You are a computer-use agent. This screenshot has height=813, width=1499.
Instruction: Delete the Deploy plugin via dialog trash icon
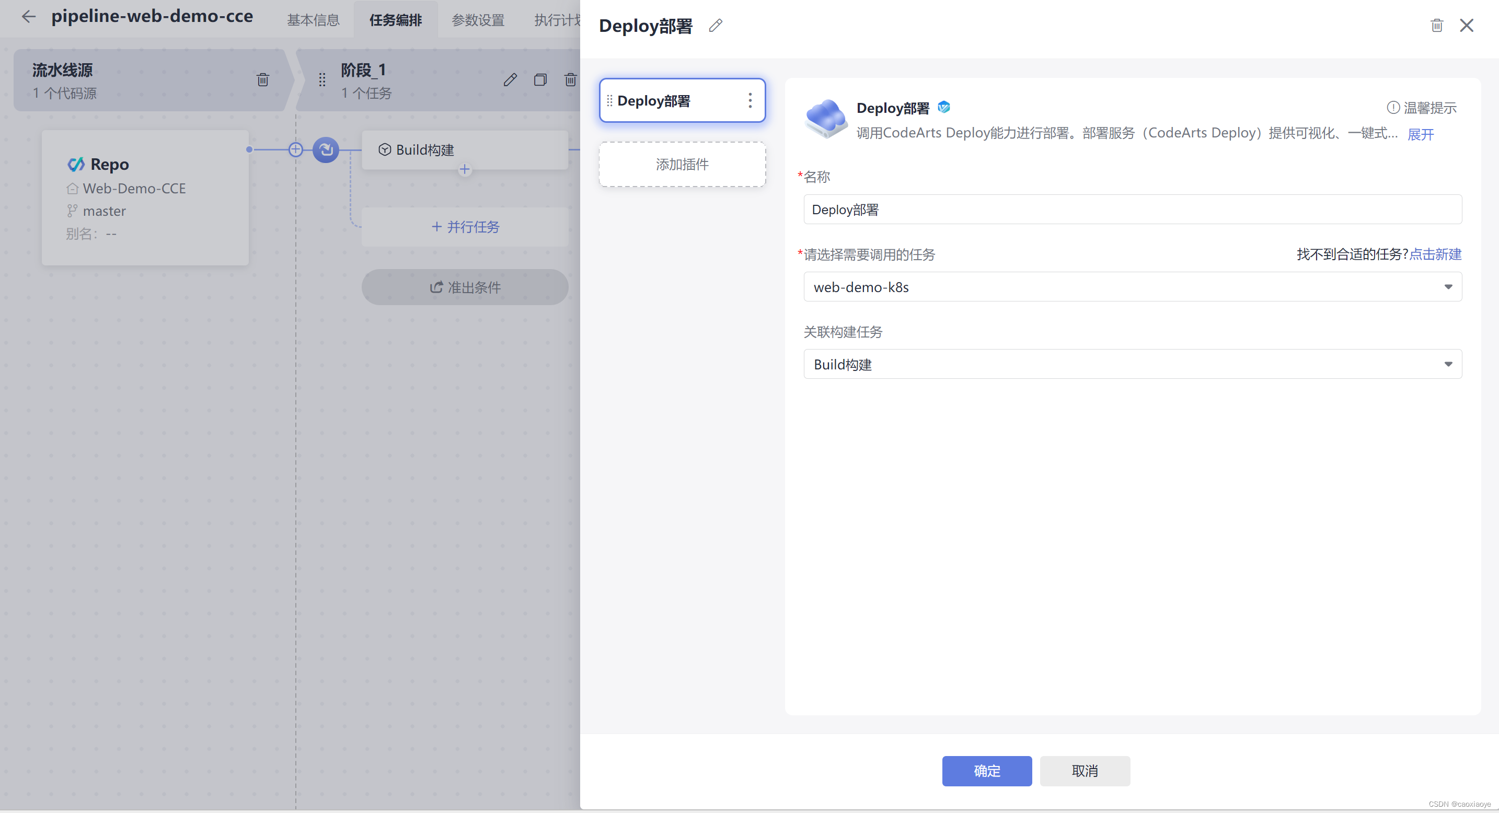(x=1437, y=25)
